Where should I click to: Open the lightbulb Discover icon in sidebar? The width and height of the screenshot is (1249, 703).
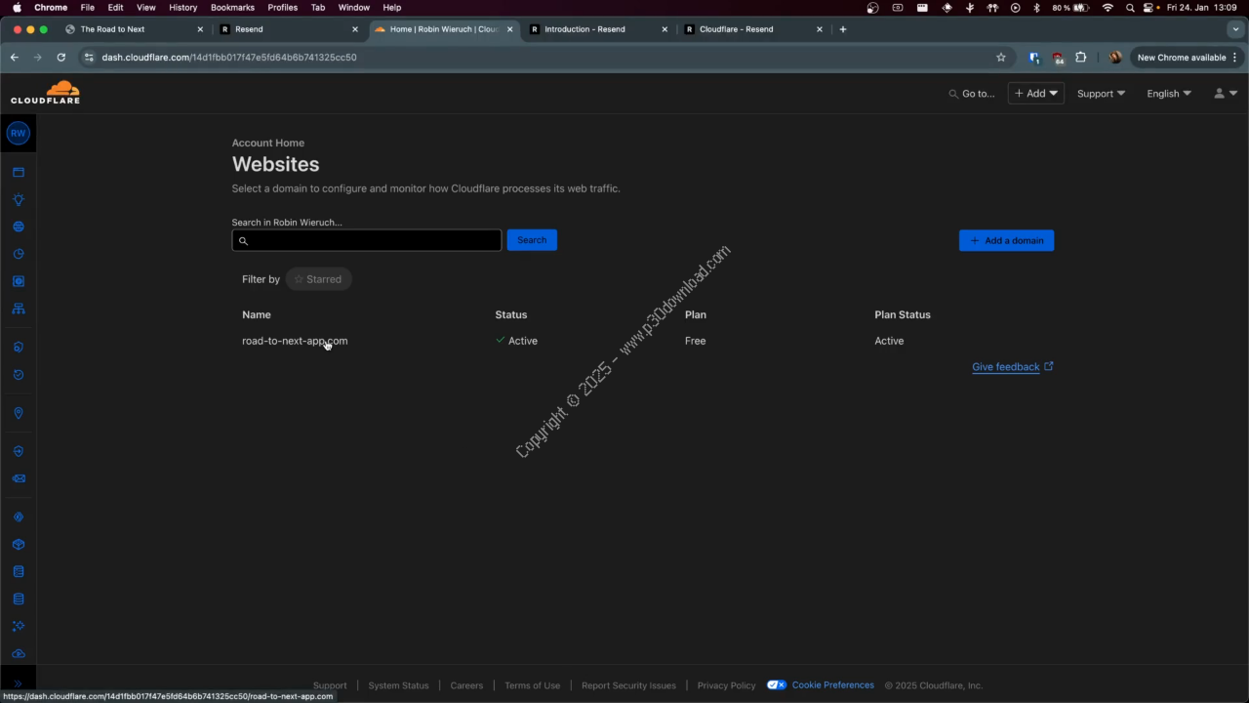coord(18,199)
